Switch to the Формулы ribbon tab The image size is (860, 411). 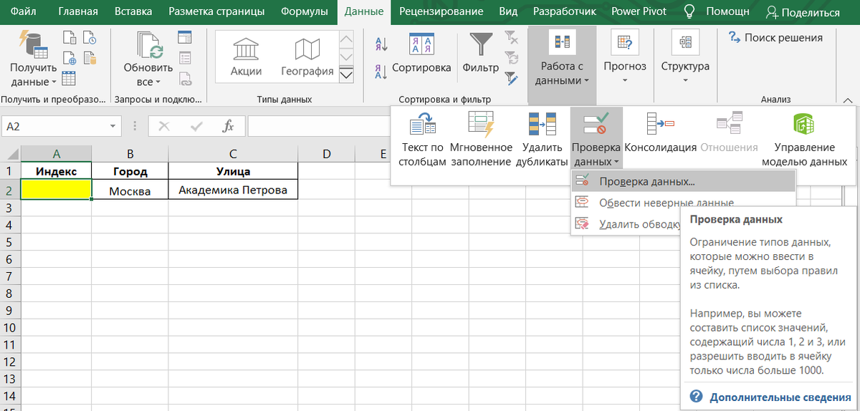(x=305, y=12)
